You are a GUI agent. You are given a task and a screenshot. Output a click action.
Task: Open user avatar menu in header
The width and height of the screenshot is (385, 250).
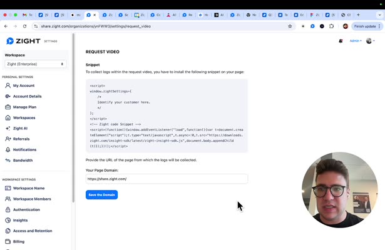point(370,41)
